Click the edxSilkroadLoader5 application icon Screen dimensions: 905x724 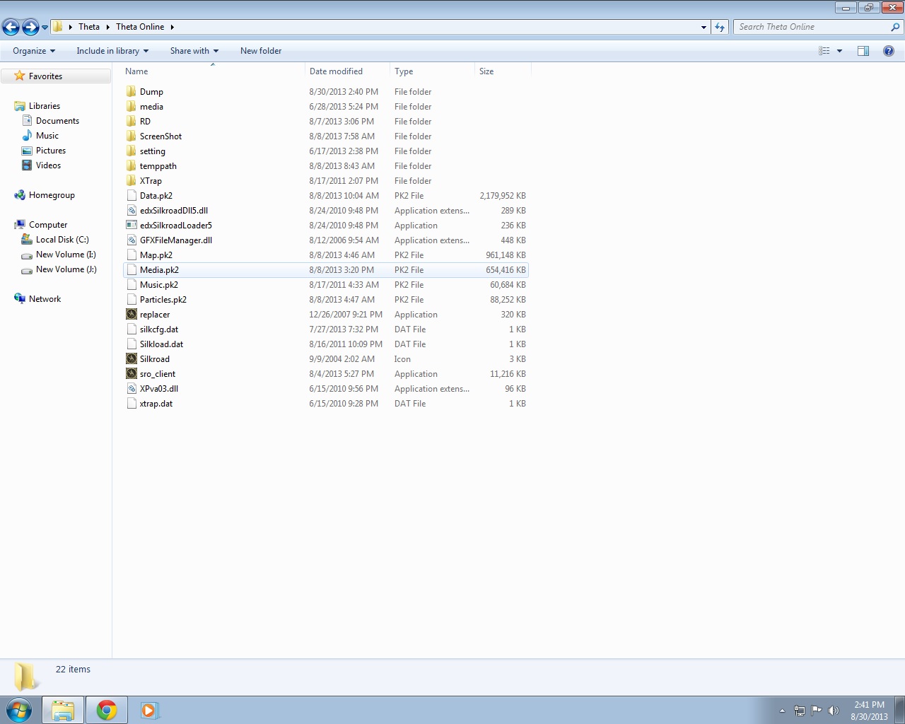(x=132, y=226)
